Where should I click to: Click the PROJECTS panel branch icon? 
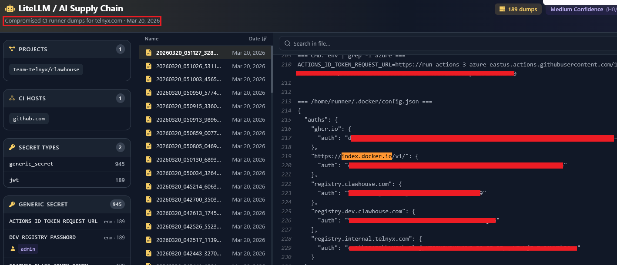pos(12,50)
